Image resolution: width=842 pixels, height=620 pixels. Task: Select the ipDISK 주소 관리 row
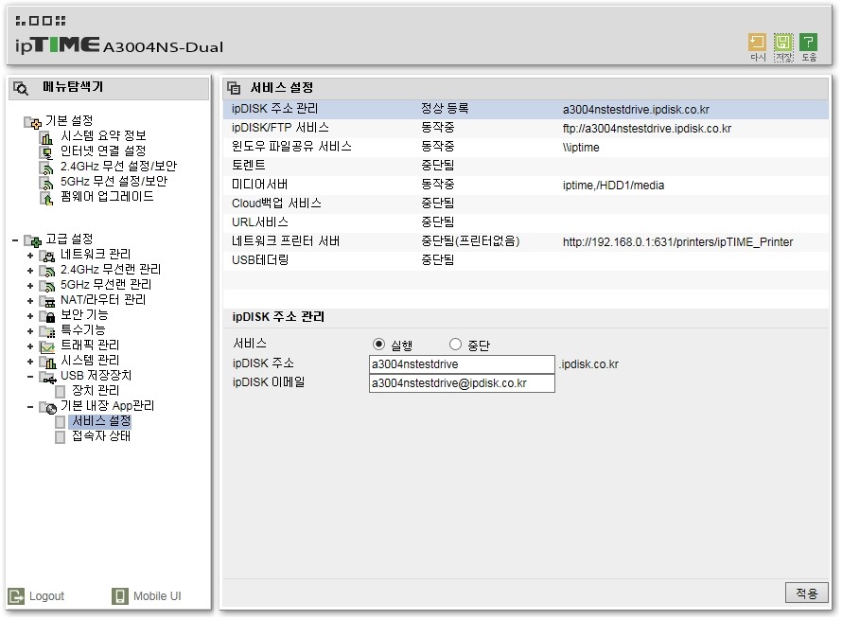pos(526,109)
